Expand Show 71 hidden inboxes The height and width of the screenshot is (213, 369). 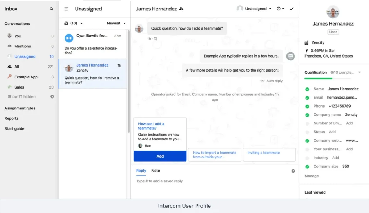(22, 97)
